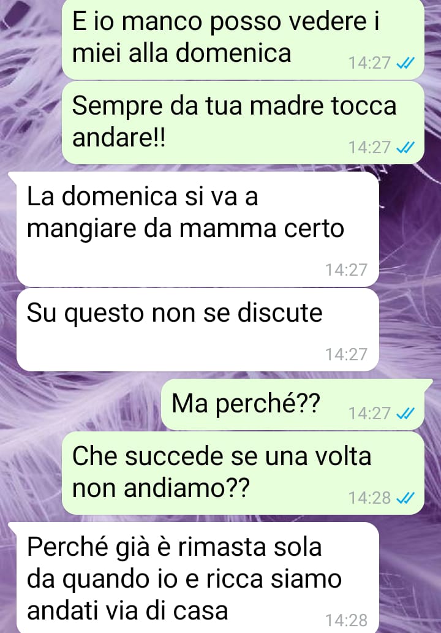Image resolution: width=441 pixels, height=633 pixels.
Task: Select the 'Sempre da tua madre tocca andare!!' bubble
Action: coord(243,123)
